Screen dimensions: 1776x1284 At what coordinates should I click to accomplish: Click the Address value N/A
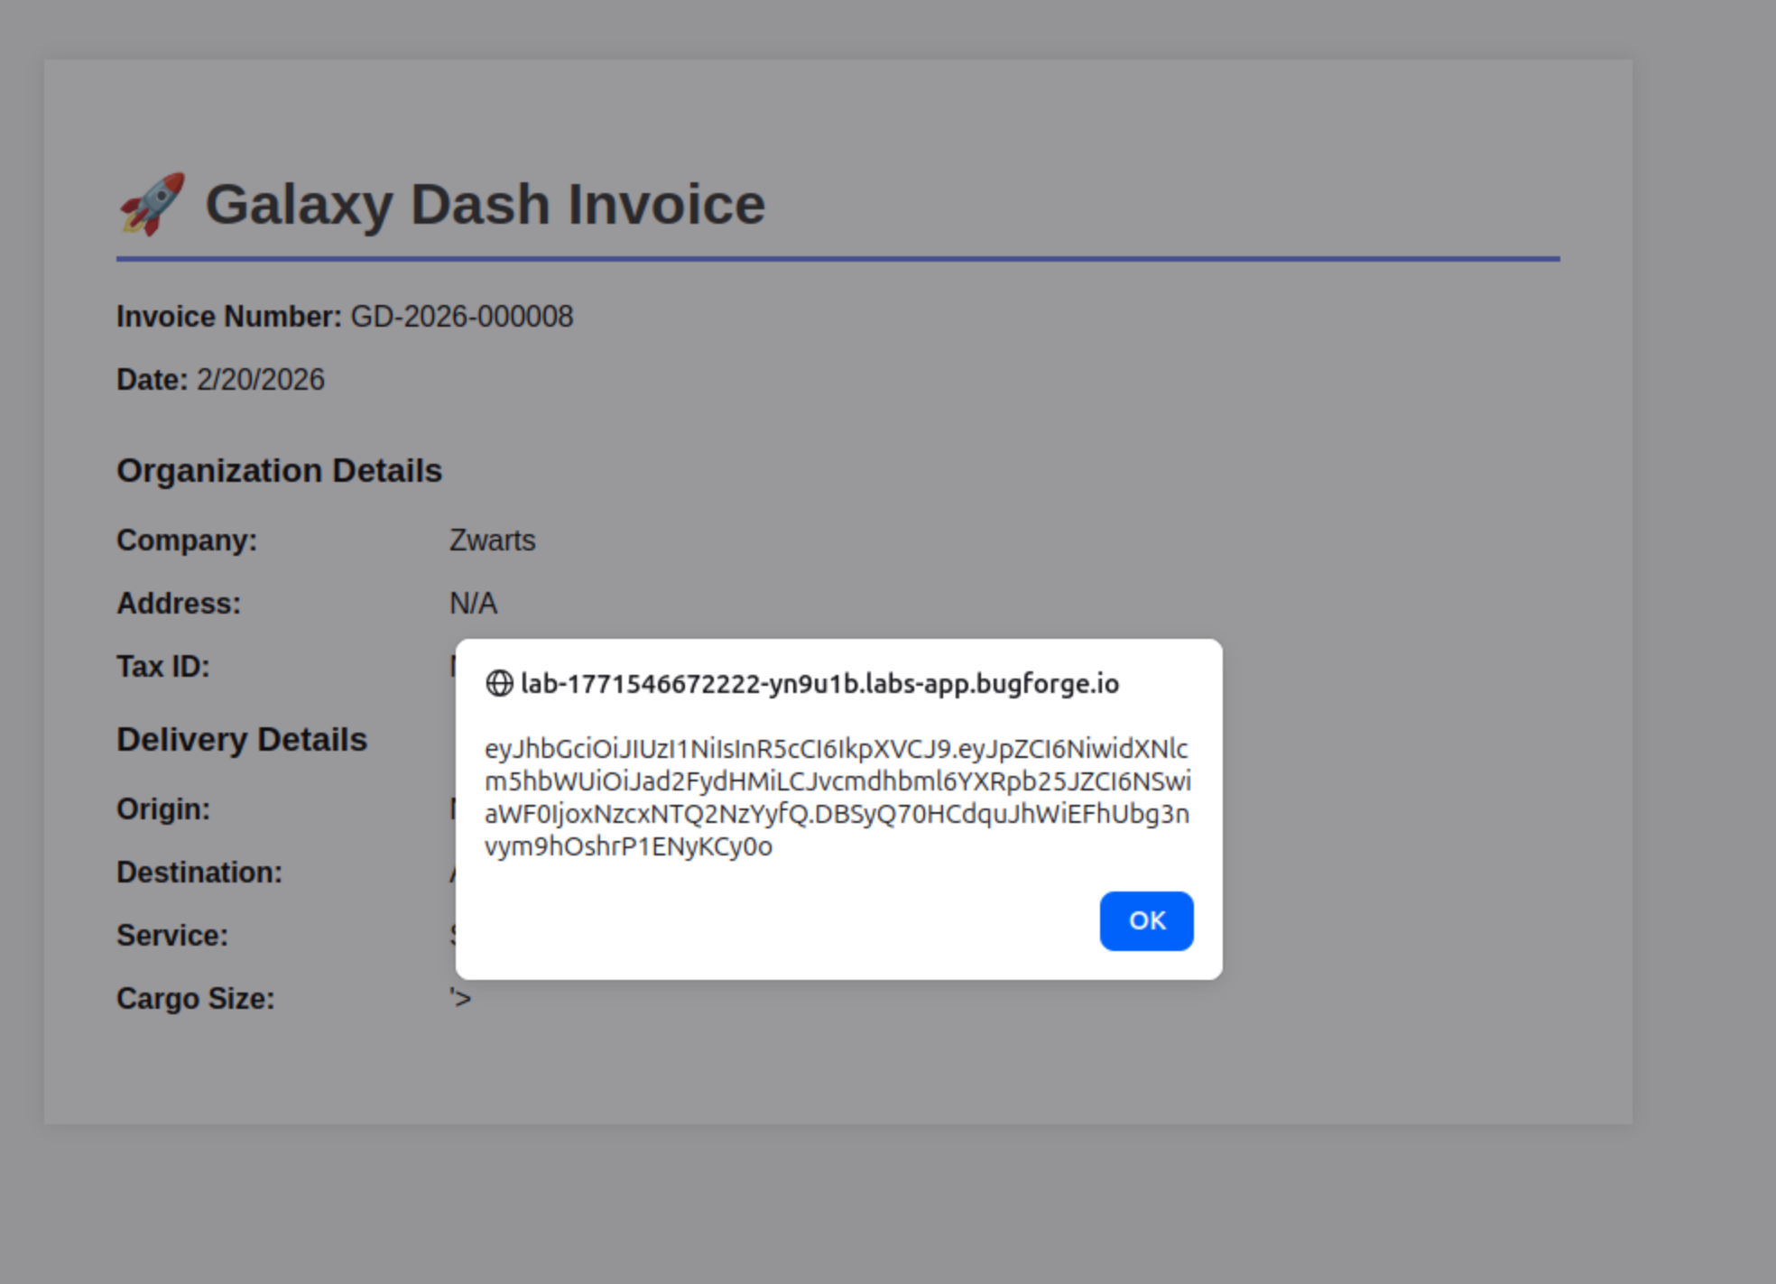(473, 604)
